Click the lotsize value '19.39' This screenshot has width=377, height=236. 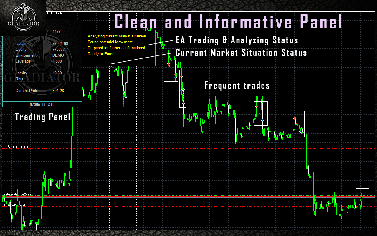tap(57, 73)
